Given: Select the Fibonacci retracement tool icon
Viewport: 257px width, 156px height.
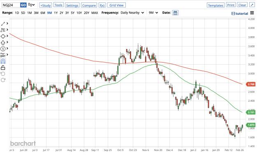Looking at the screenshot, I should (x=3, y=30).
